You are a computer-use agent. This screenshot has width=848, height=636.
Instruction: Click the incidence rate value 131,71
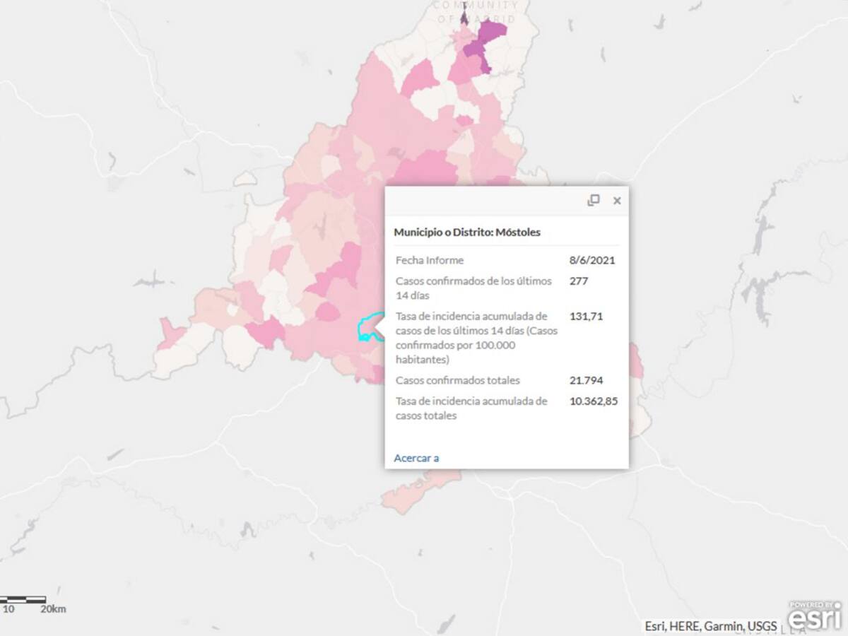point(586,317)
